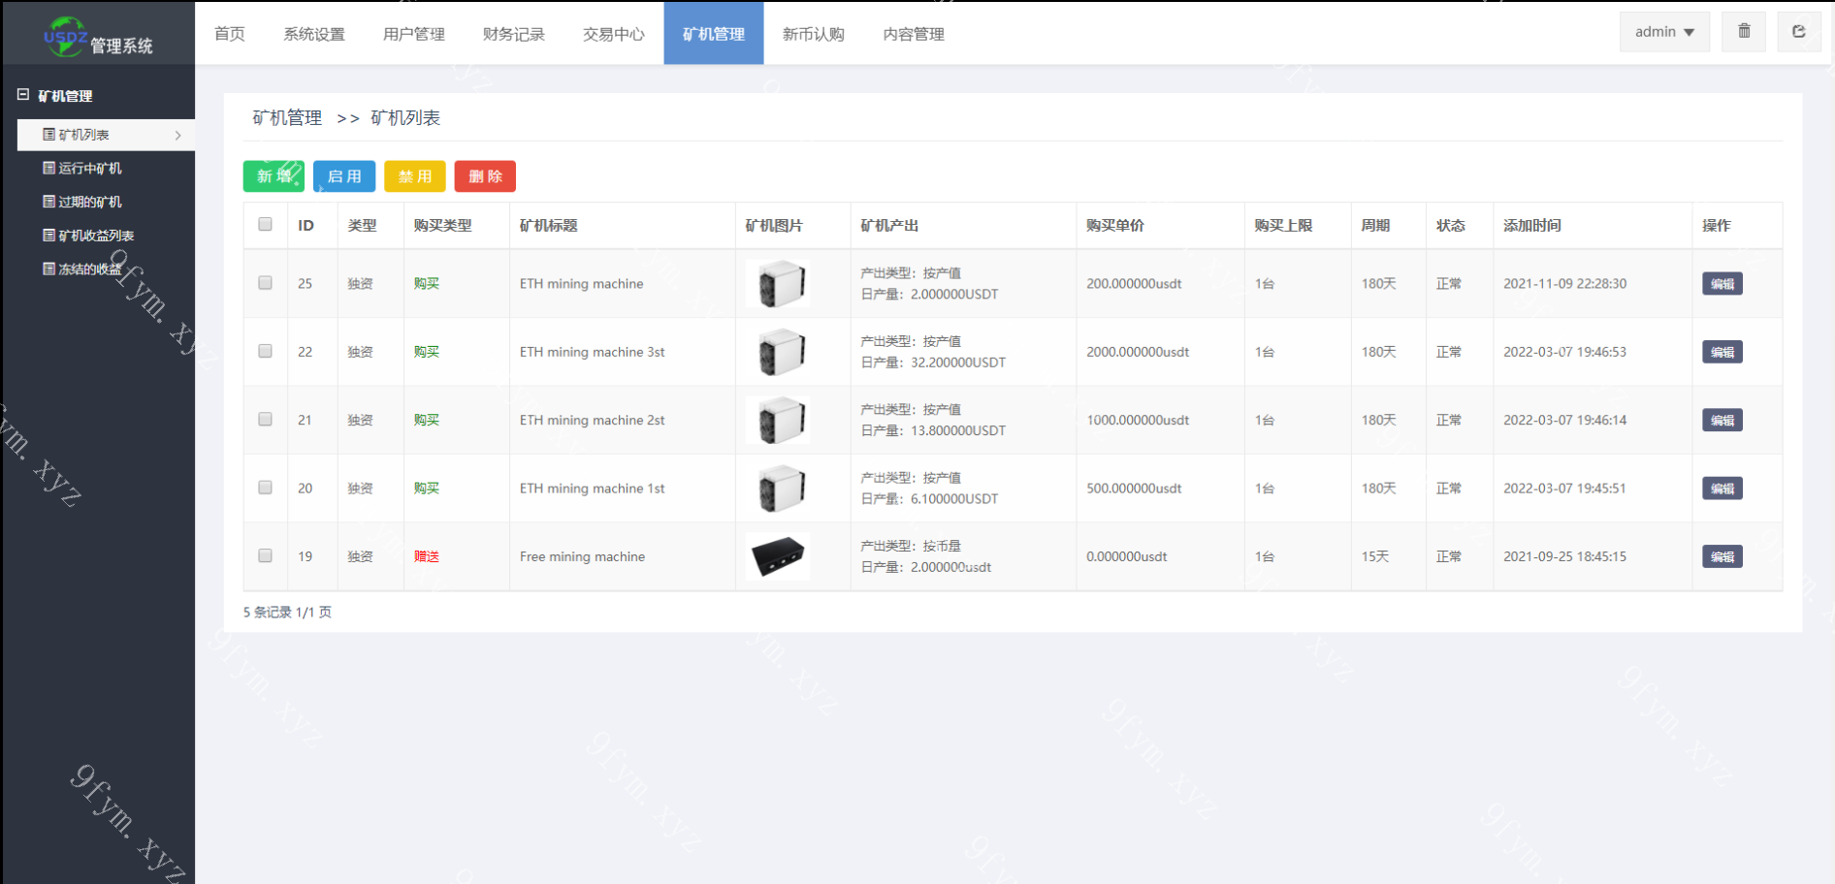Image resolution: width=1835 pixels, height=884 pixels.
Task: Click the 运行中矿机 sidebar icon
Action: pyautogui.click(x=48, y=168)
